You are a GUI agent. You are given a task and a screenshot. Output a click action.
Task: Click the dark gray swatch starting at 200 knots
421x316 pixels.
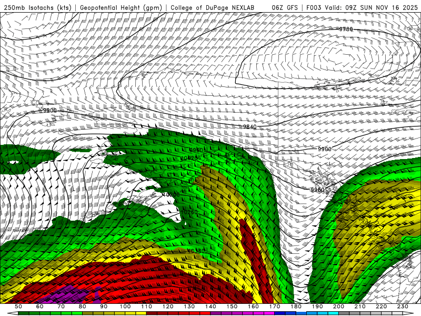[344, 313]
